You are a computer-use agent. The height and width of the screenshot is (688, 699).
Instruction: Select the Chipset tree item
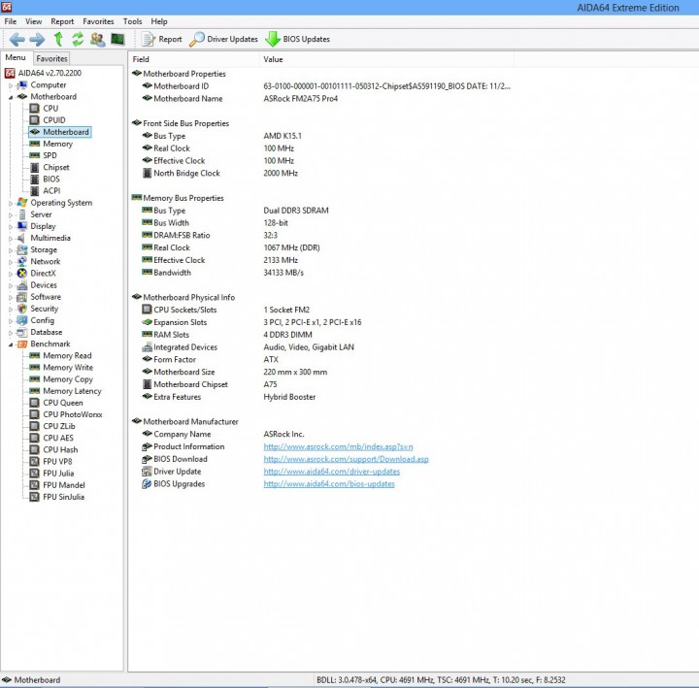point(56,168)
